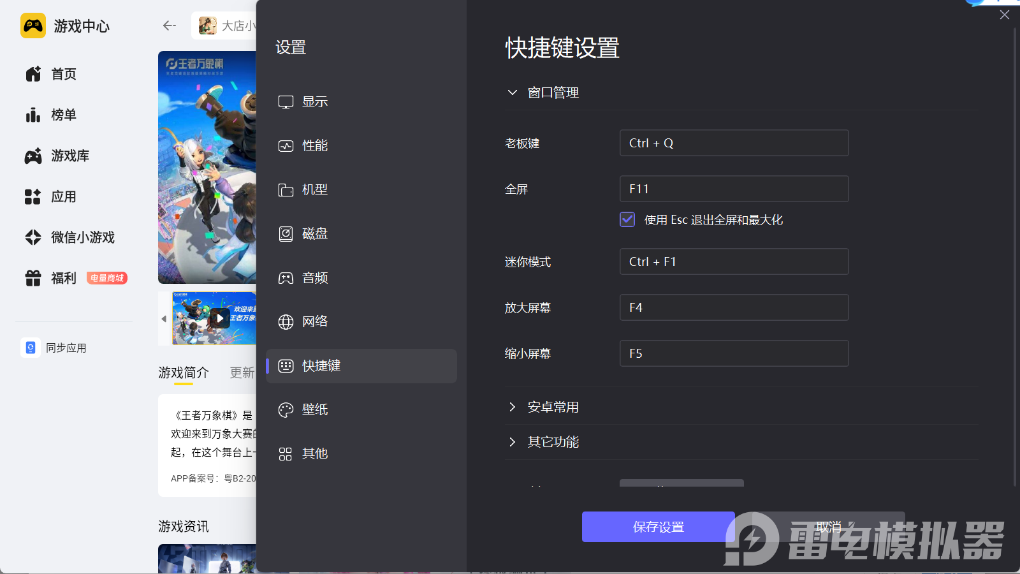Click the 保存设置 button
The width and height of the screenshot is (1020, 574).
[x=659, y=527]
